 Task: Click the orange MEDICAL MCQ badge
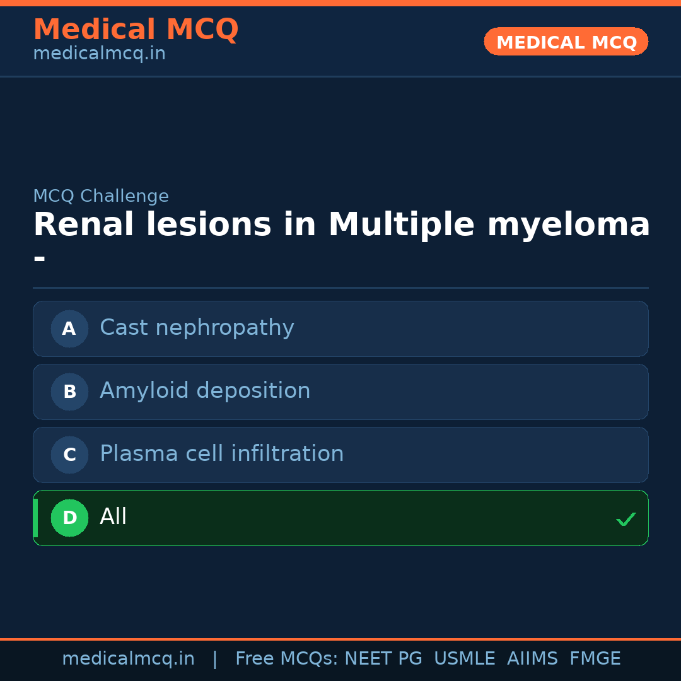[566, 42]
